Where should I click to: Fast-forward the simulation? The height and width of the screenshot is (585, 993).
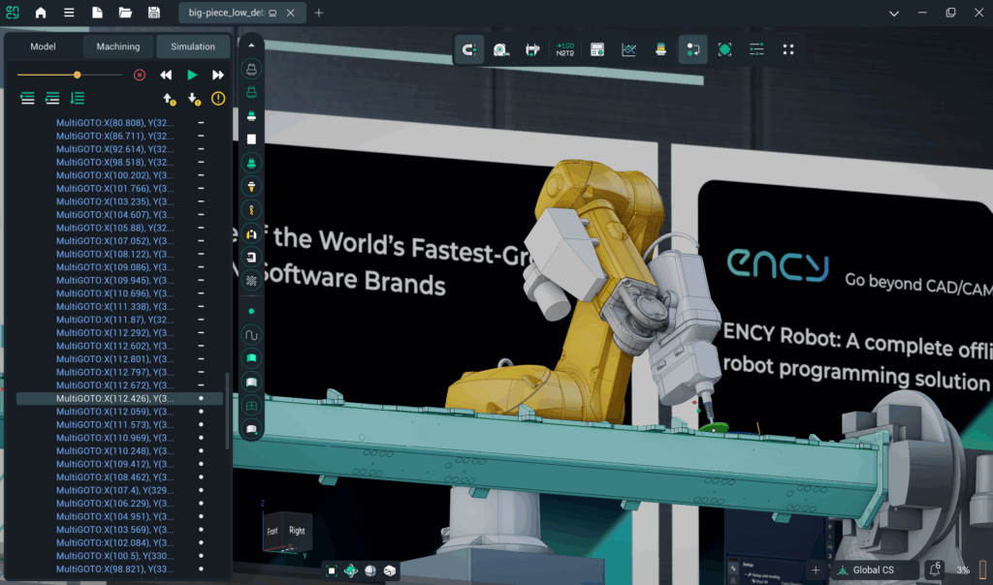click(x=218, y=75)
